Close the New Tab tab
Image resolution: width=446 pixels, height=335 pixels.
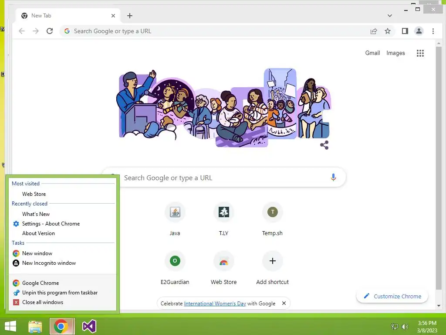[113, 16]
